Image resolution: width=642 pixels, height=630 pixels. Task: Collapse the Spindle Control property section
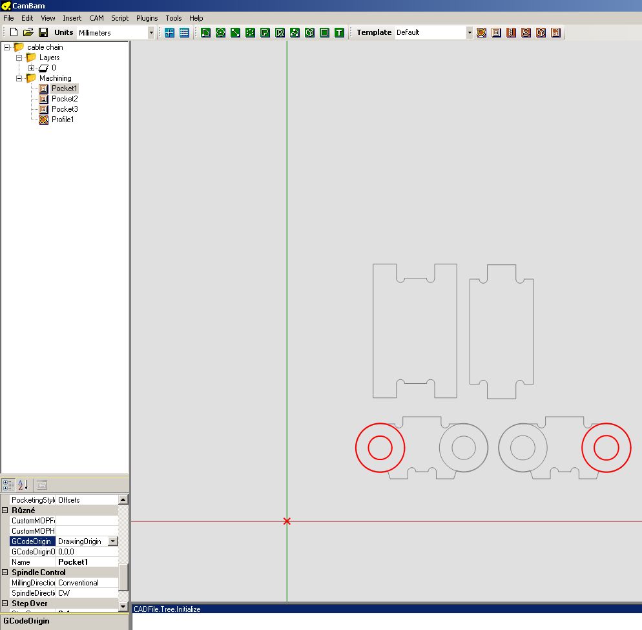click(5, 572)
